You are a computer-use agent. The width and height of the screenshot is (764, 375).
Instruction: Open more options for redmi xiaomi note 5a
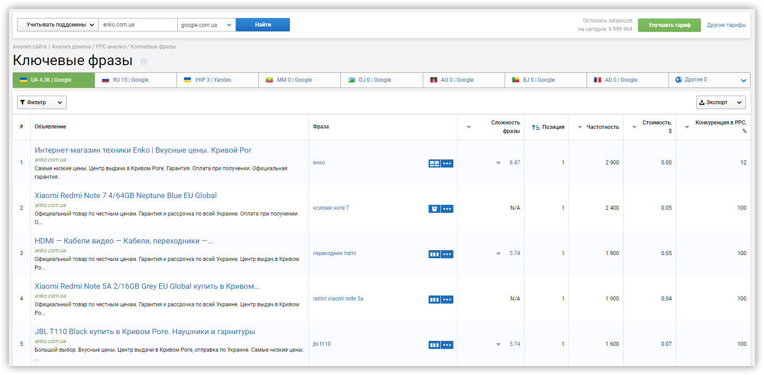(x=447, y=300)
